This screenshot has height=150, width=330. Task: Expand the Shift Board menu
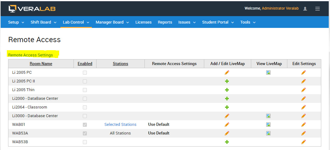(44, 22)
